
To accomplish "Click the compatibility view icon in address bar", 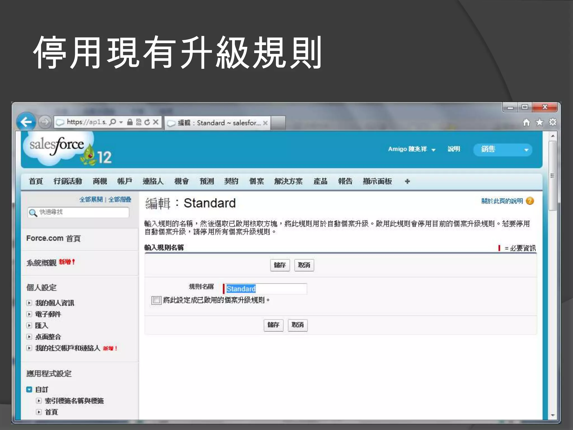I will point(139,122).
